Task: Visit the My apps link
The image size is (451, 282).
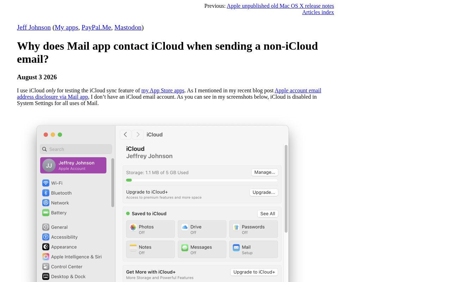Action: tap(66, 27)
